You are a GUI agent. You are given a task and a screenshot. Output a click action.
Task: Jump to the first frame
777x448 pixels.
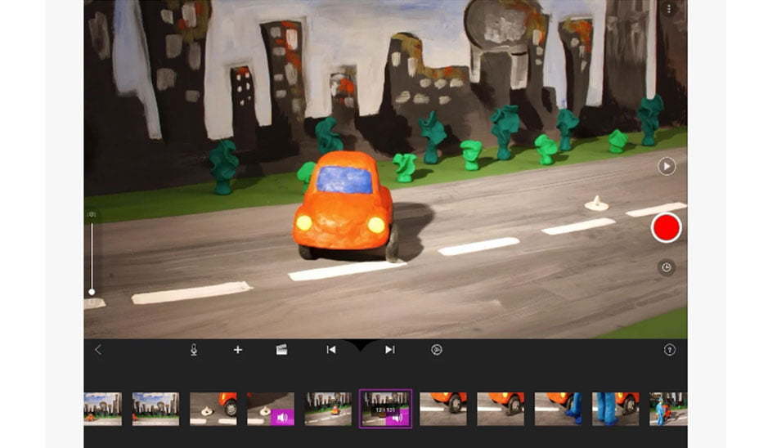click(x=331, y=350)
